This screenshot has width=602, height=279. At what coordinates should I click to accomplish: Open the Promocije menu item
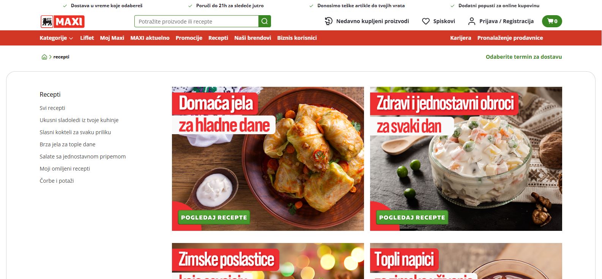coord(189,38)
